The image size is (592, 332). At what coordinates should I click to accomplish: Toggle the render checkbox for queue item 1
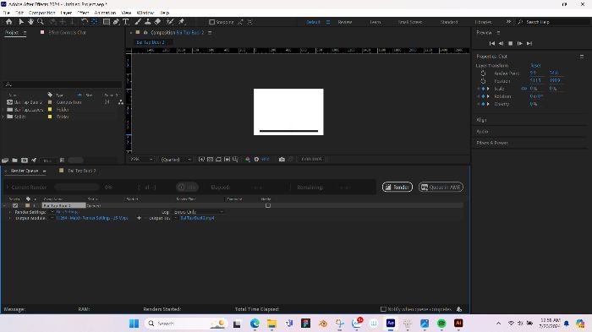point(15,205)
